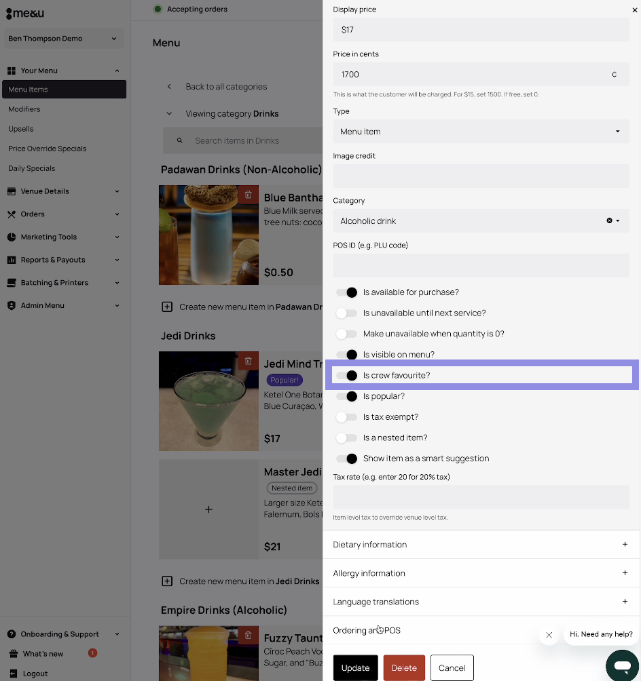Click plus icon to create Padawan Drinks item
This screenshot has width=641, height=681.
click(x=167, y=307)
